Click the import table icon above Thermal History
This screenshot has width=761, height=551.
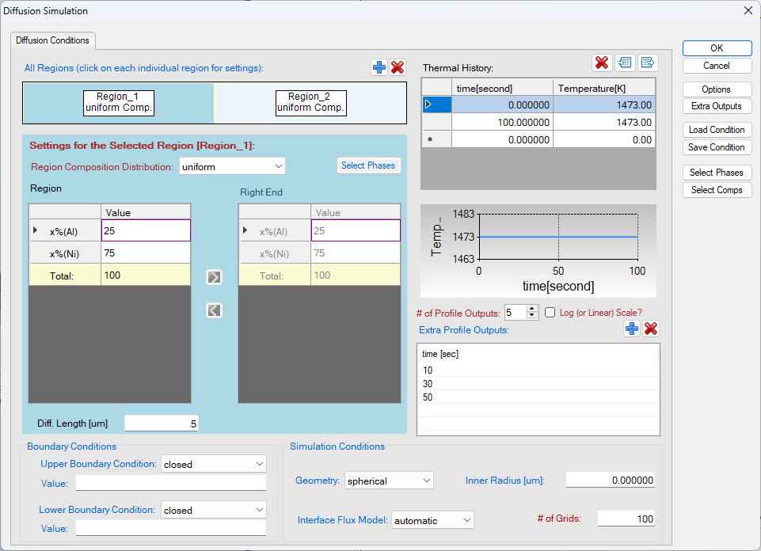tap(626, 63)
